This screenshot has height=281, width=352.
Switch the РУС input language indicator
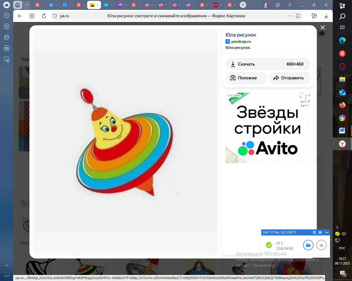[x=342, y=248]
